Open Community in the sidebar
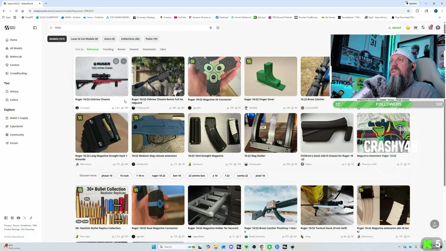The image size is (446, 251). point(17,135)
